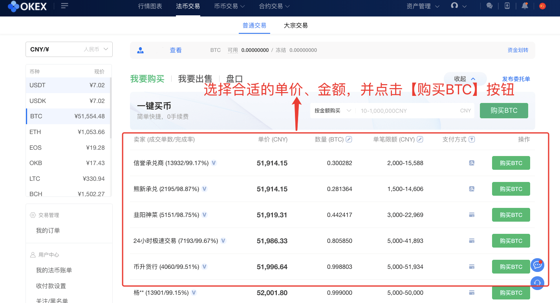Click the user icon beside 用户中心
Viewport: 560px width, 303px height.
(x=33, y=255)
